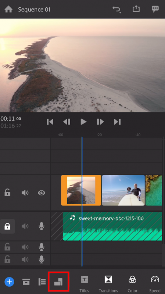Go to the Home screen icon
The width and height of the screenshot is (165, 294).
point(8,9)
